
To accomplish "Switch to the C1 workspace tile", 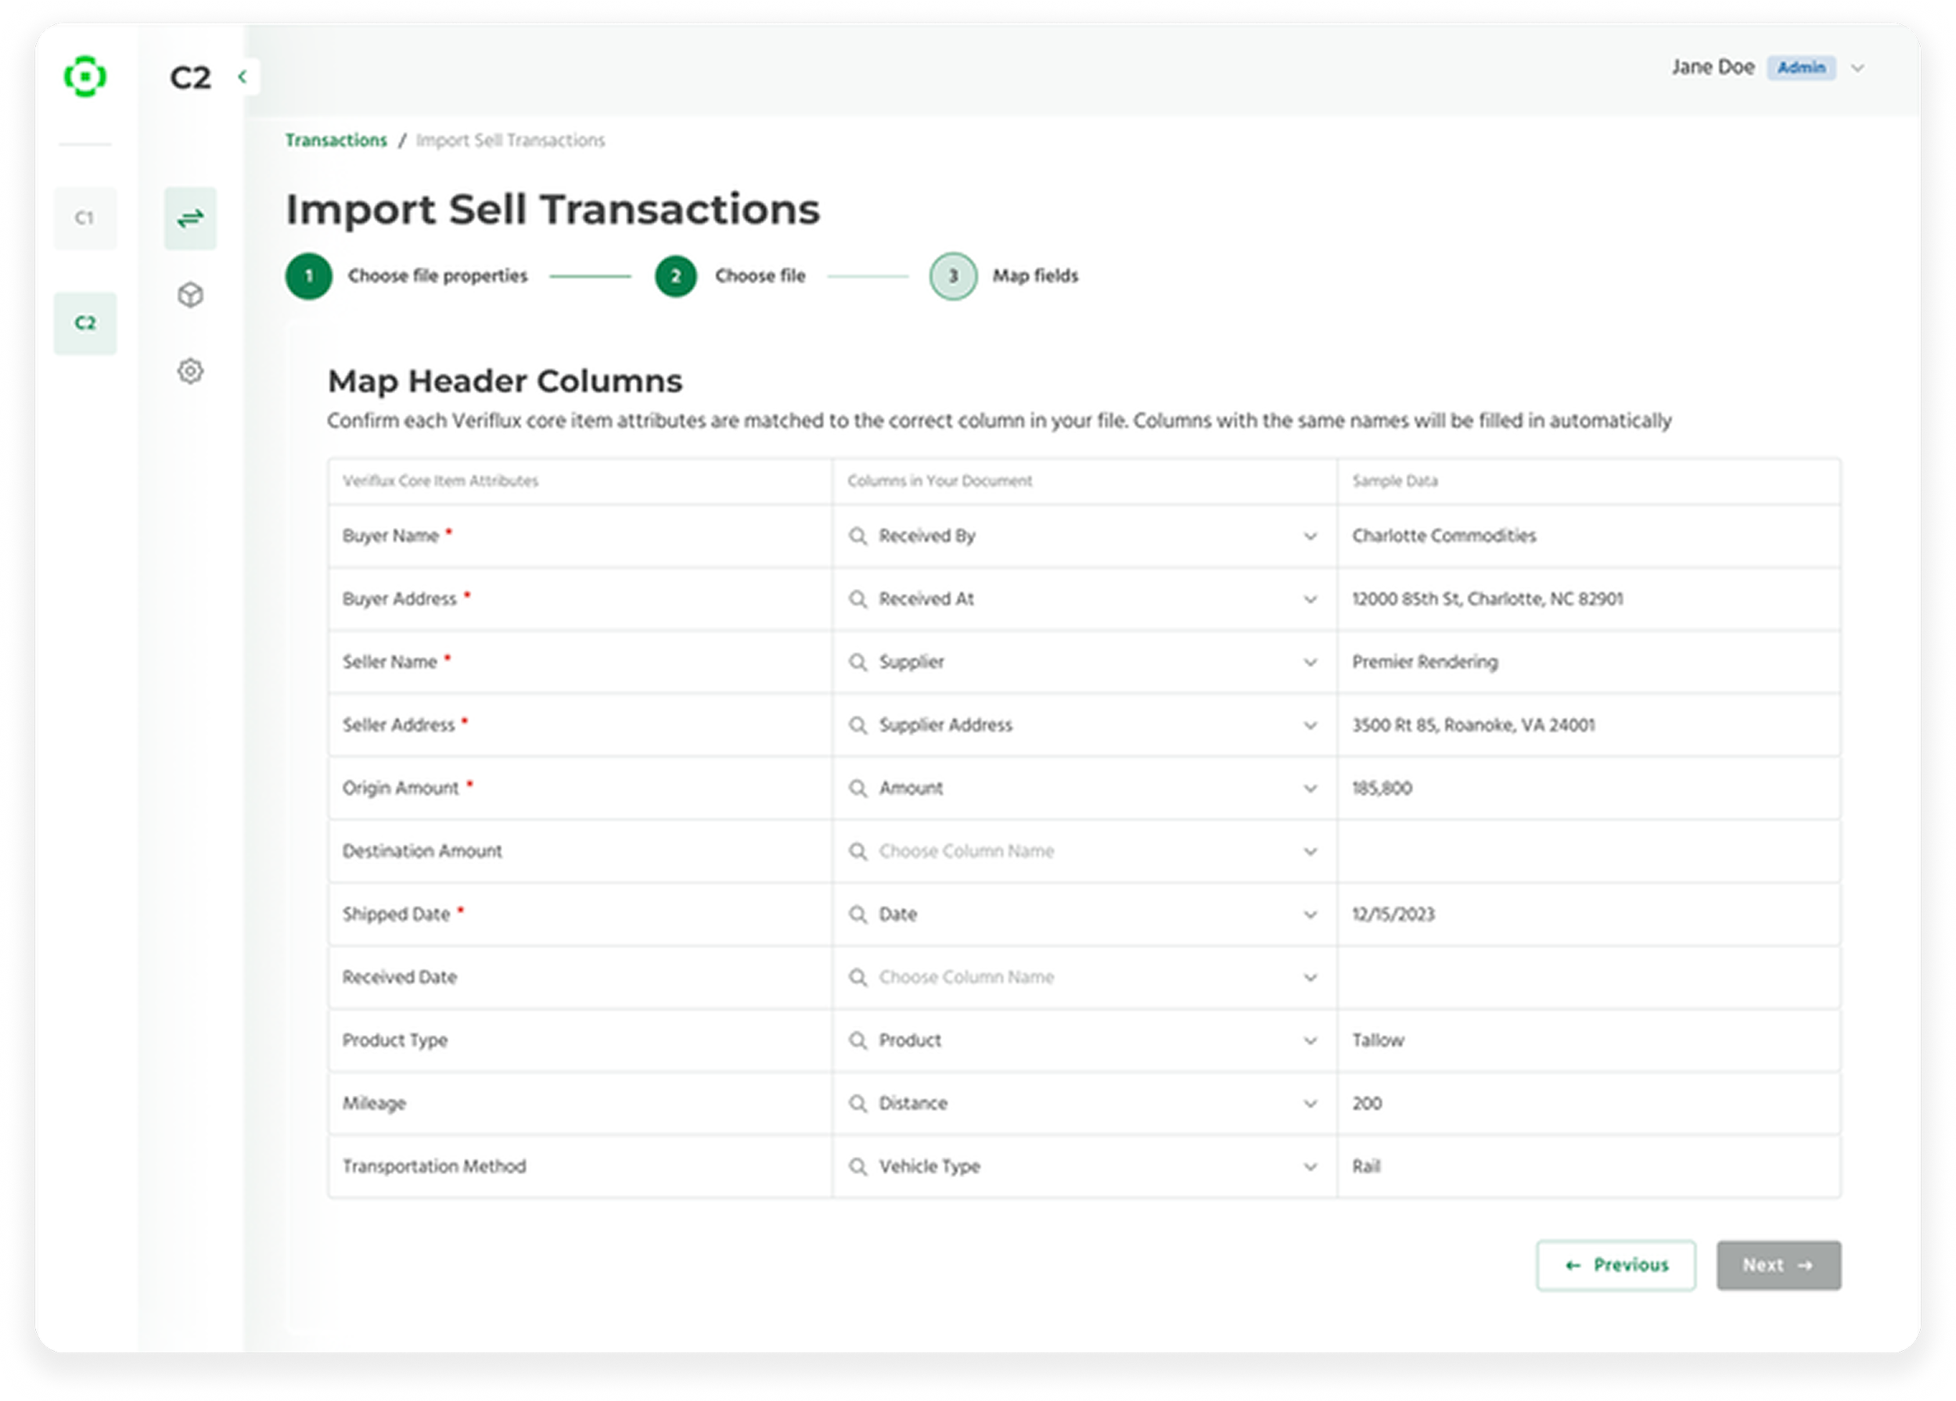I will pyautogui.click(x=84, y=218).
